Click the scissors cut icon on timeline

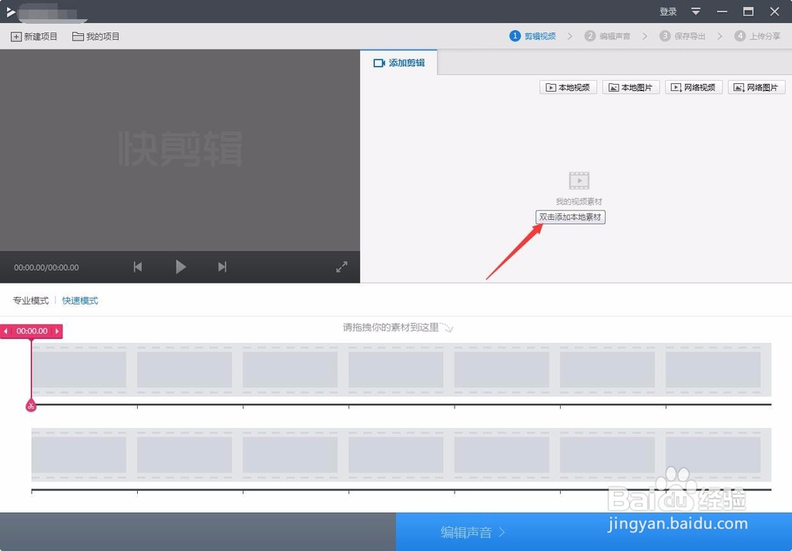(31, 405)
